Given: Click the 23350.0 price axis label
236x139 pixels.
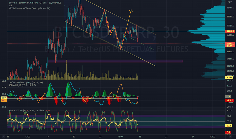Looking at the screenshot, I should pyautogui.click(x=230, y=16).
